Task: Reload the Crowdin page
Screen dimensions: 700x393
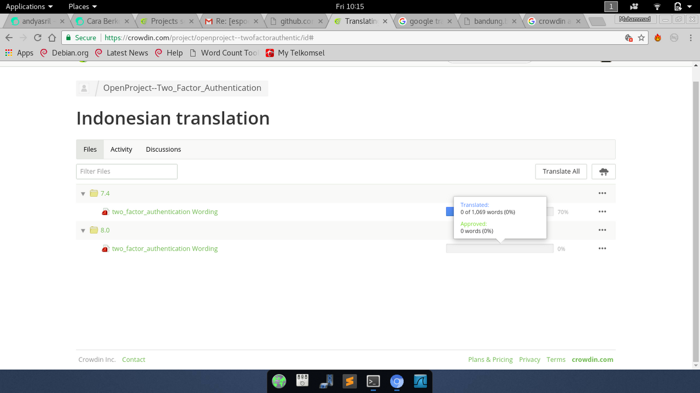Action: 37,38
